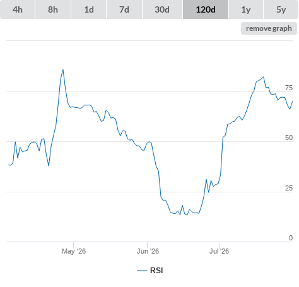
Task: Choose the 7d range tab
Action: click(124, 9)
